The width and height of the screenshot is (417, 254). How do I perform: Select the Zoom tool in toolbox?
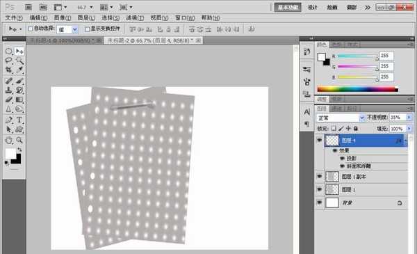(x=19, y=140)
